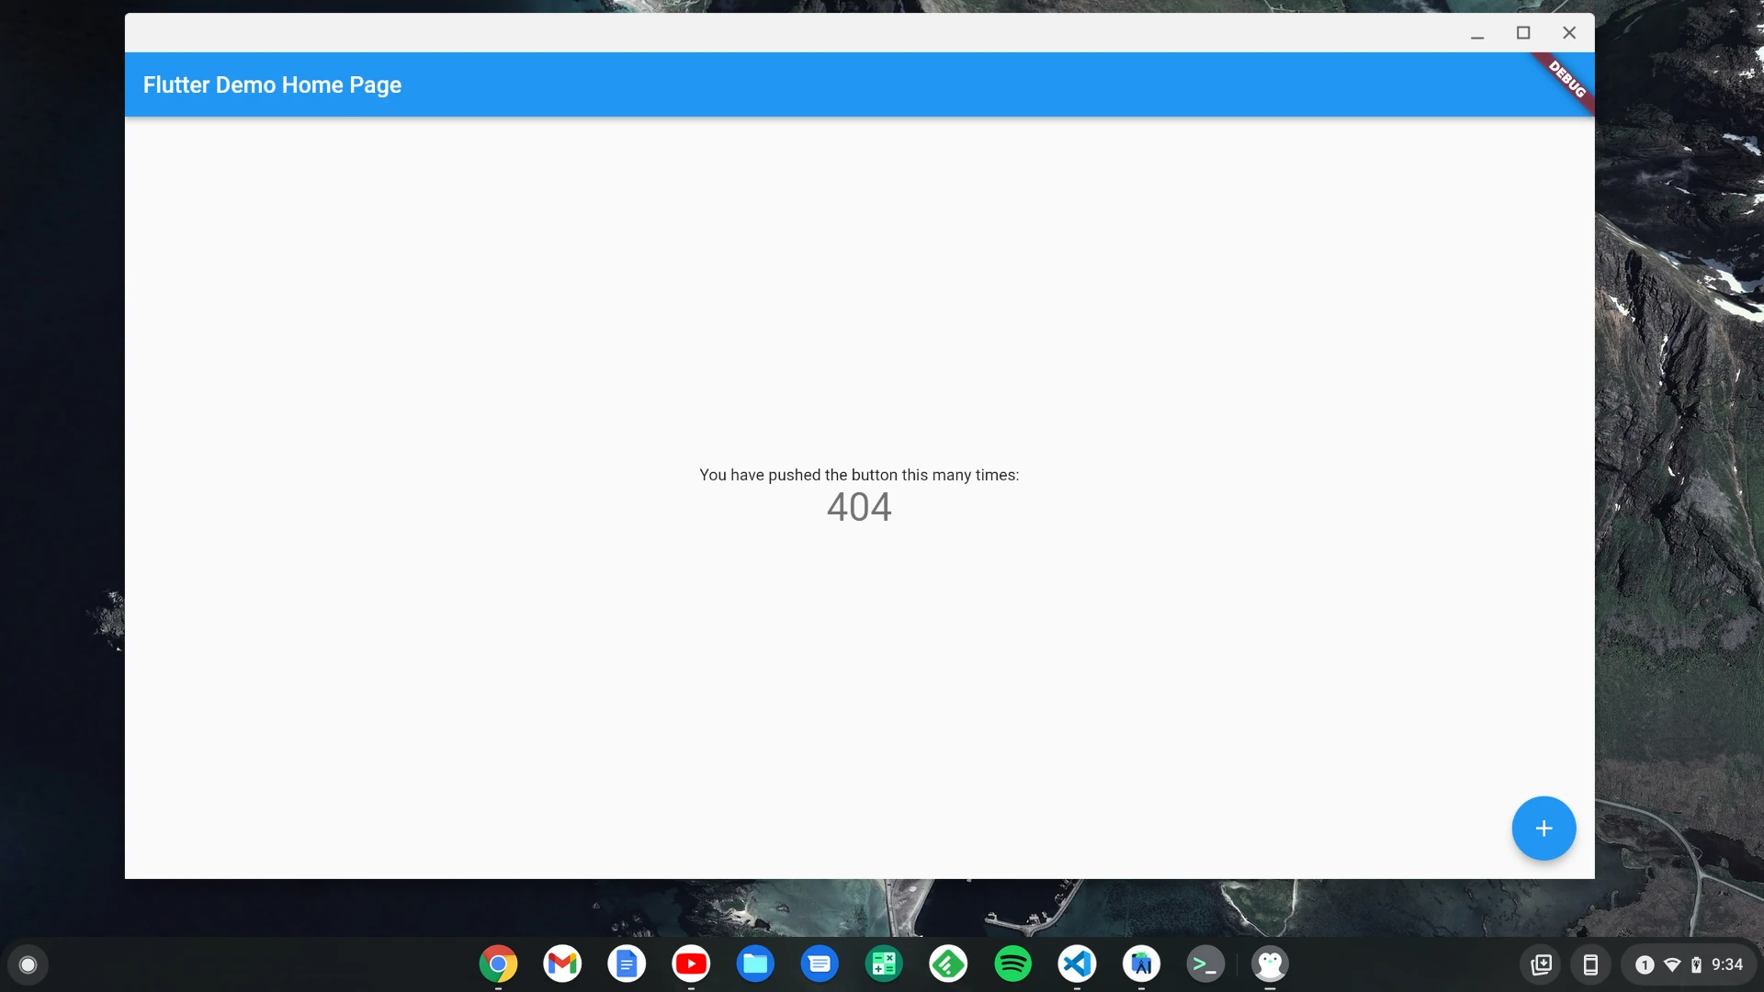Open the ChromeOS launcher button
Image resolution: width=1764 pixels, height=992 pixels.
coord(28,964)
